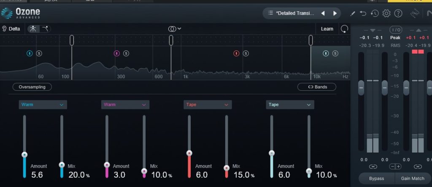Click the Oversampling button
432x187 pixels.
[x=32, y=87]
